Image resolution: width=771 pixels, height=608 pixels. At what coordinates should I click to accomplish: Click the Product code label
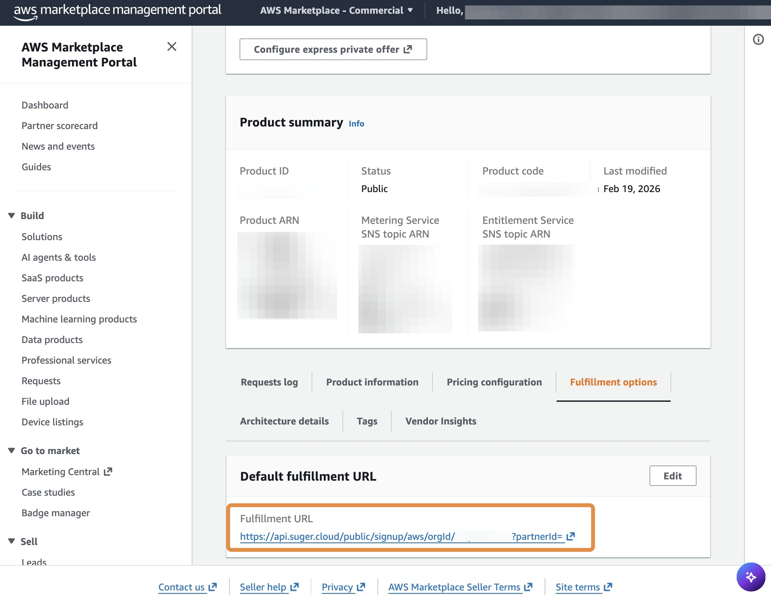point(513,171)
